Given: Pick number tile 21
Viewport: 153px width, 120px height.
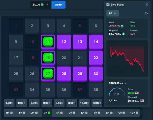Looking at the screenshot, I should pos(80,58).
